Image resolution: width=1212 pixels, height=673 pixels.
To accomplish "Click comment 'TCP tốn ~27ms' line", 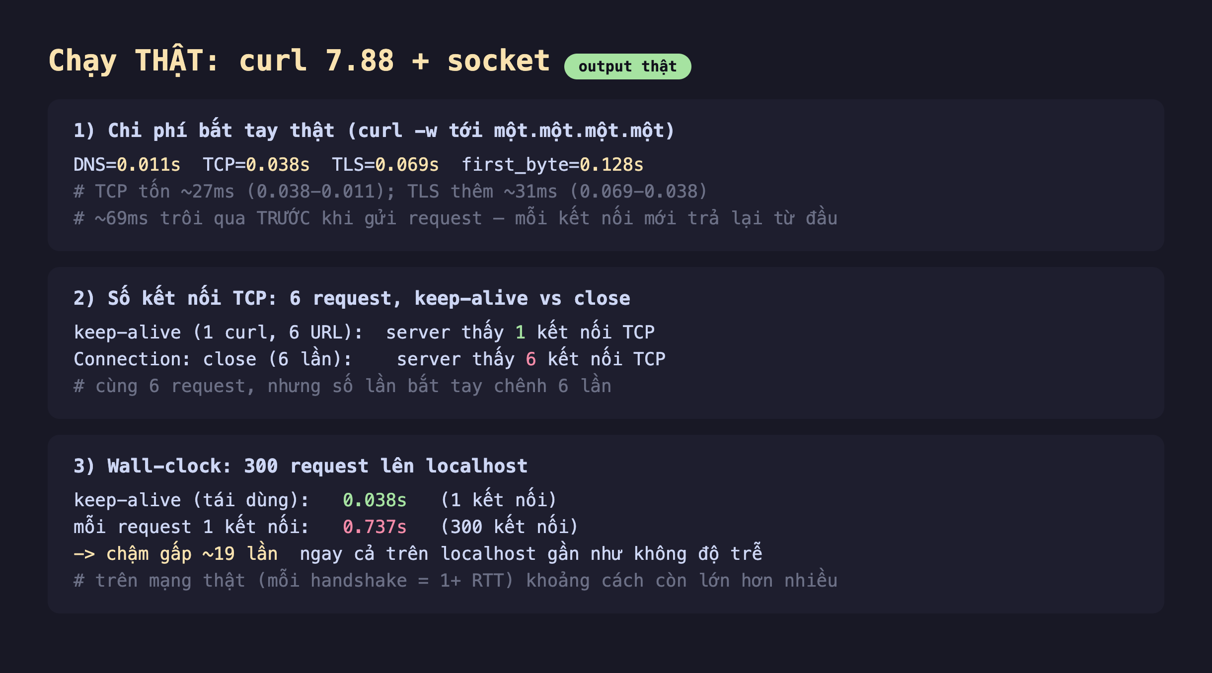I will point(390,192).
